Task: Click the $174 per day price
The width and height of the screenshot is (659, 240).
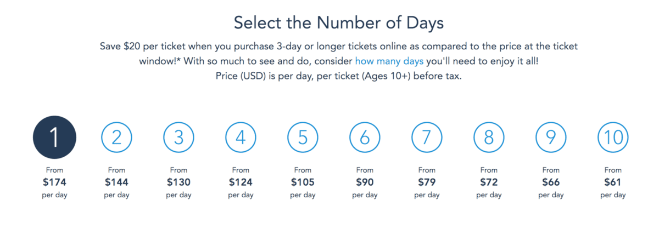Action: click(x=54, y=182)
